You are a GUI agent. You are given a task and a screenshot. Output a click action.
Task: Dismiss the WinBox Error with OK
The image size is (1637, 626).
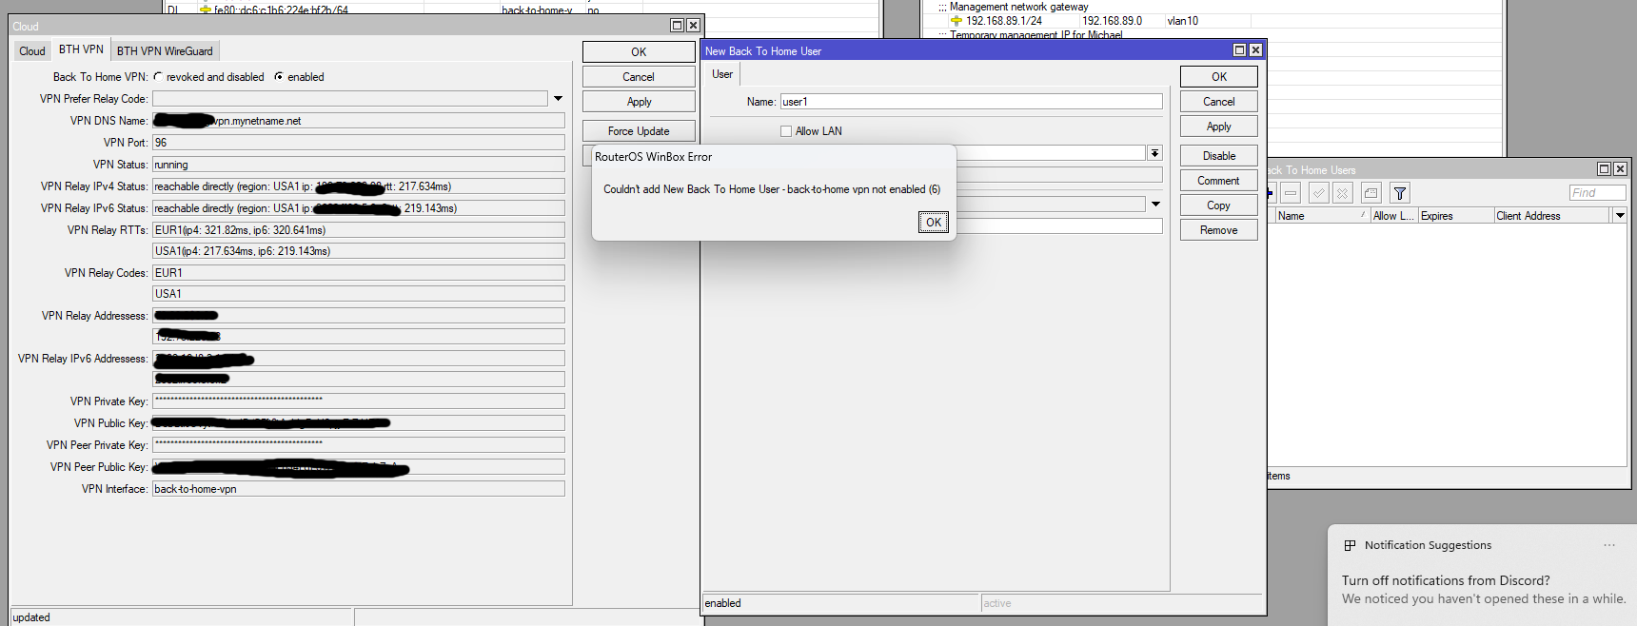coord(934,223)
